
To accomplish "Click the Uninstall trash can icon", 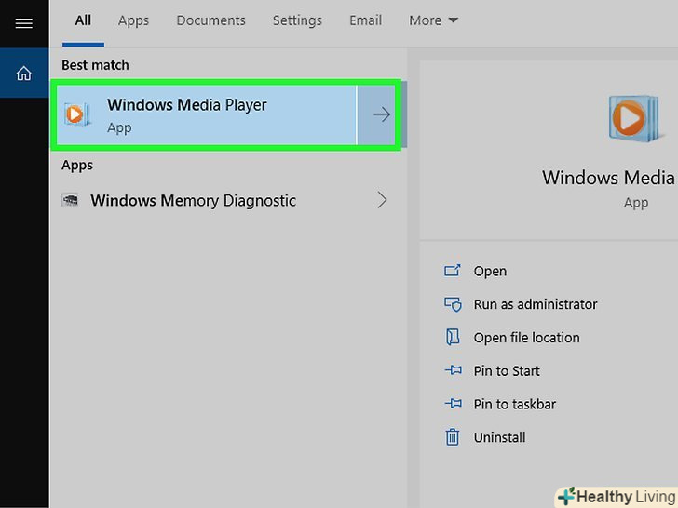I will pos(454,437).
